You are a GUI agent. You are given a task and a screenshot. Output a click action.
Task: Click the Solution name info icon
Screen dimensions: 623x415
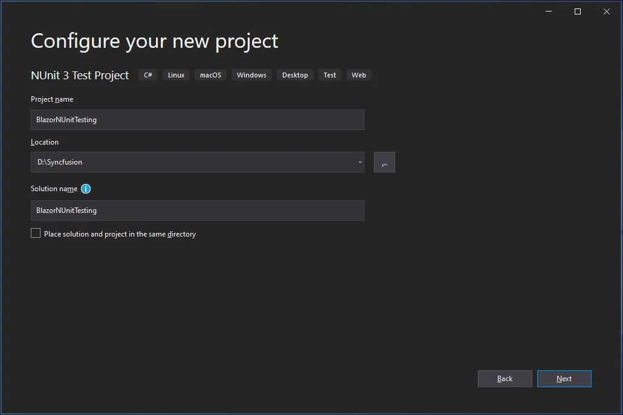(85, 189)
